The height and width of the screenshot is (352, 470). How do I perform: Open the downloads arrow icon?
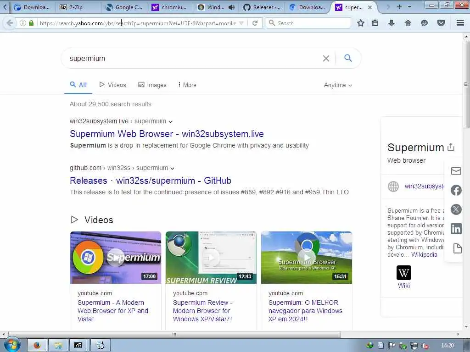click(x=392, y=23)
